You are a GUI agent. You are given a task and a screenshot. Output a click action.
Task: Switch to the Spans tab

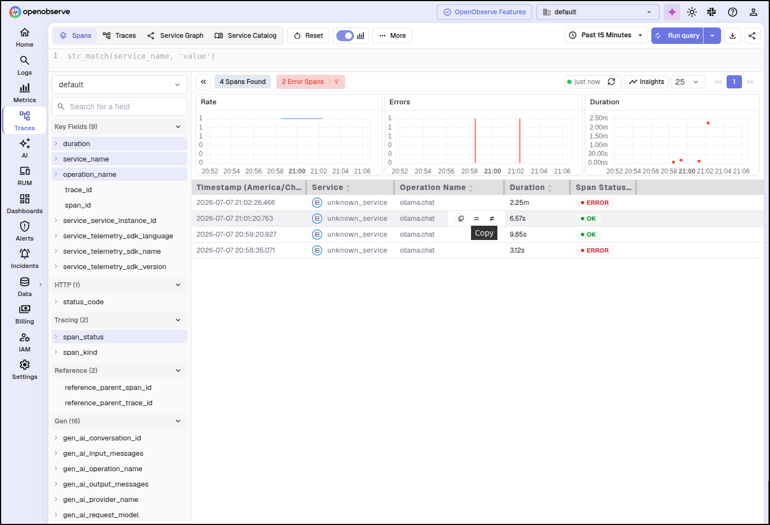(x=76, y=36)
